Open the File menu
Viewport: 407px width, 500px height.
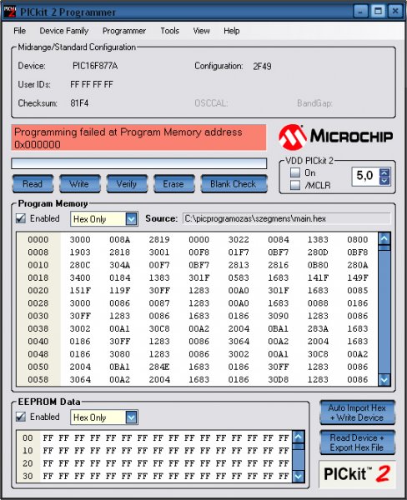pyautogui.click(x=19, y=31)
